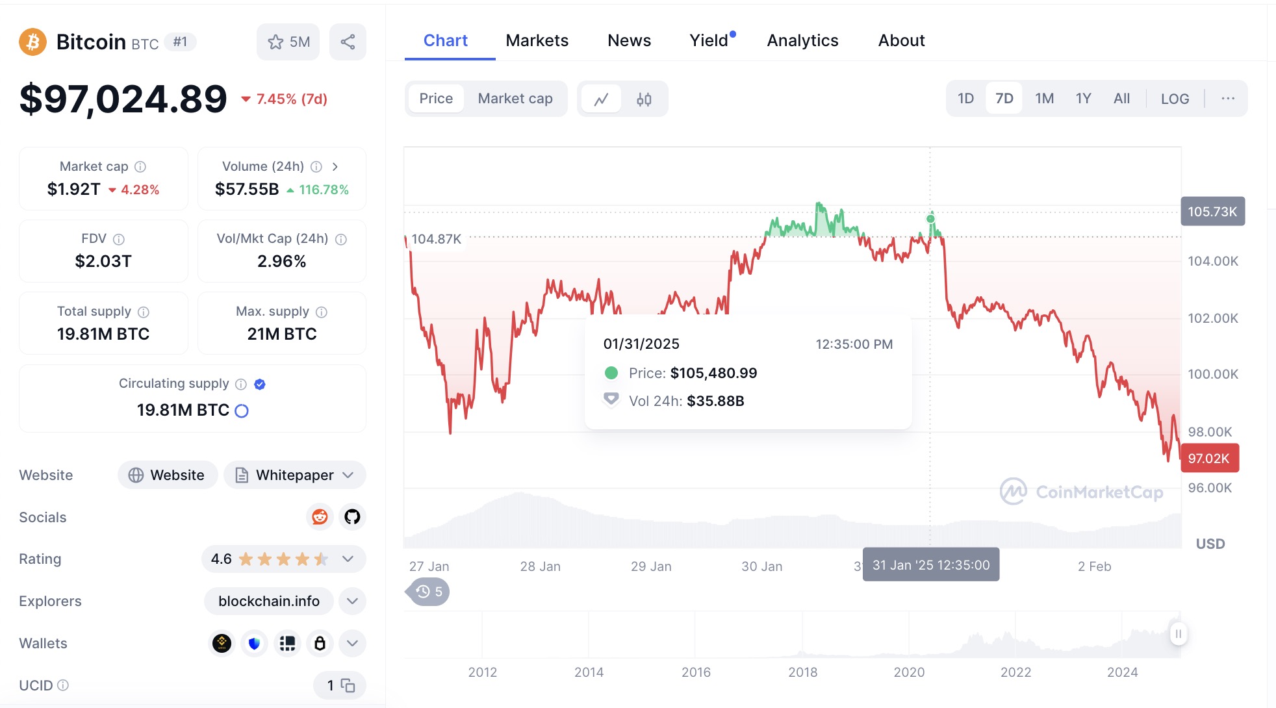Open the lock wallet icon
This screenshot has height=708, width=1276.
click(x=320, y=643)
